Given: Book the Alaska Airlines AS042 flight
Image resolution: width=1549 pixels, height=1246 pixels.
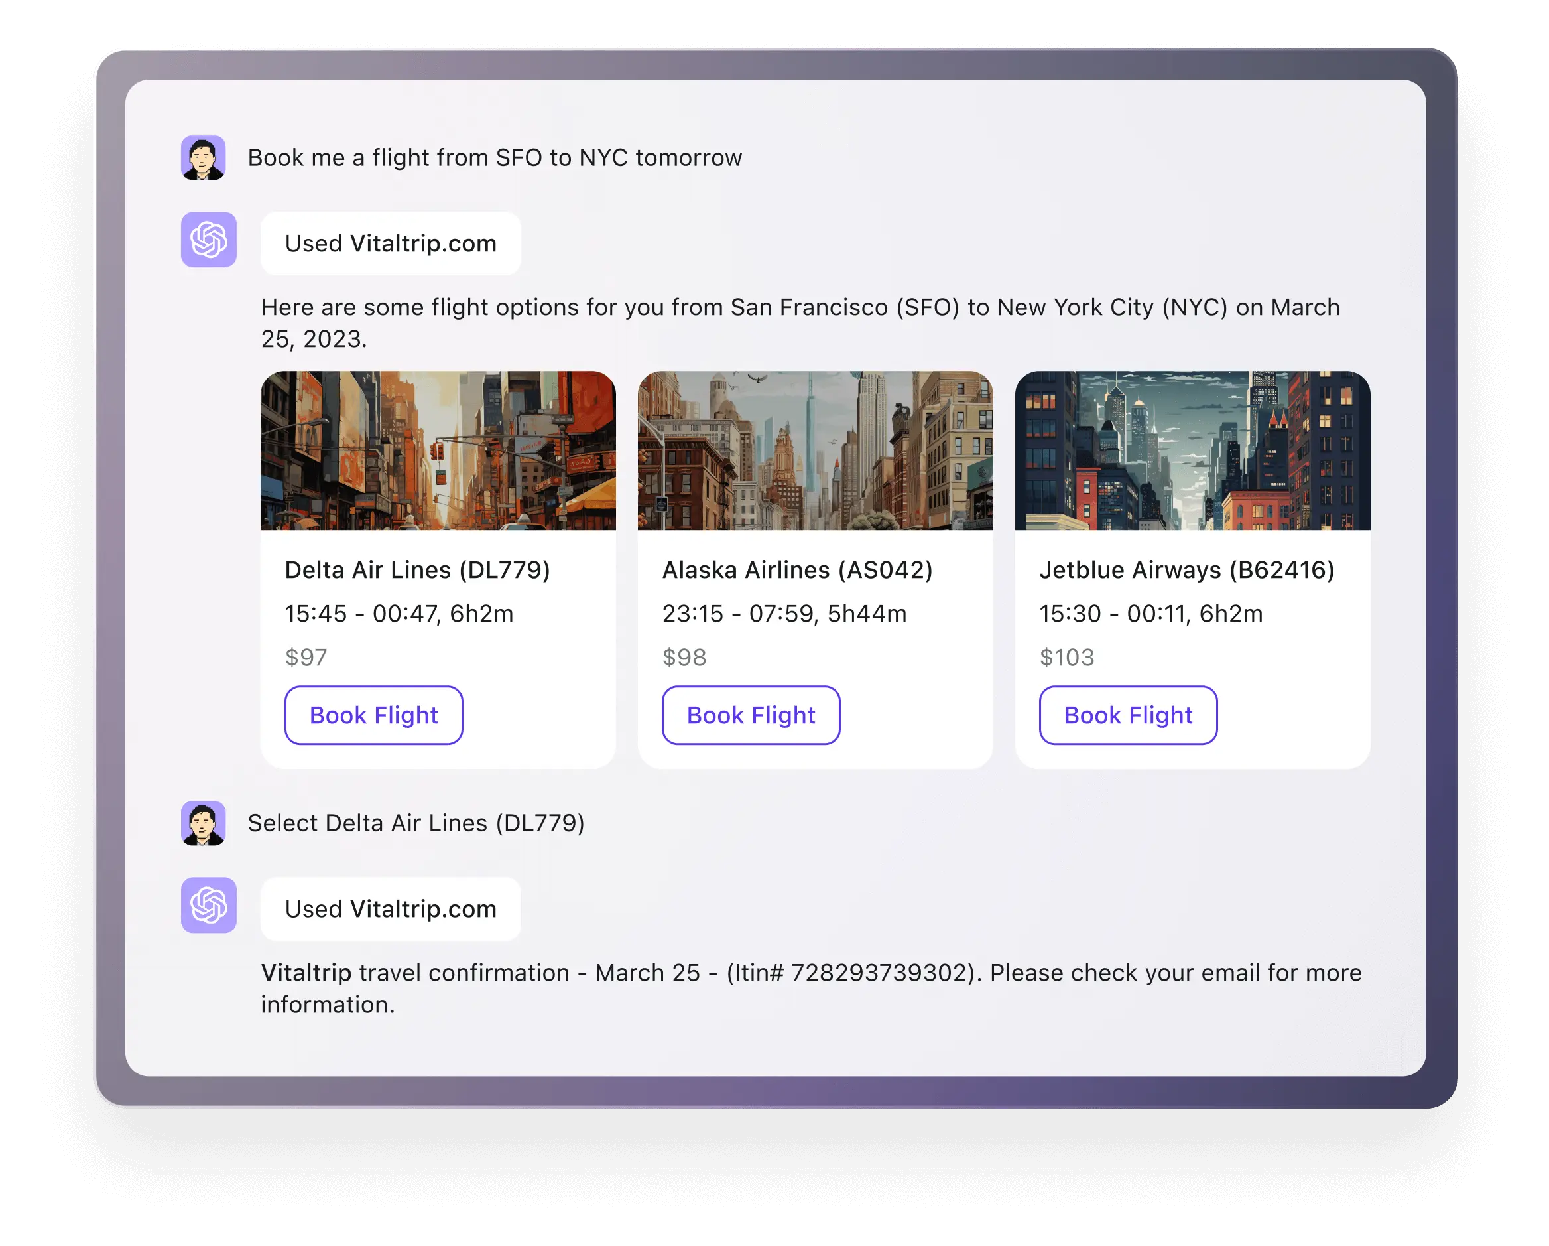Looking at the screenshot, I should click(x=751, y=715).
